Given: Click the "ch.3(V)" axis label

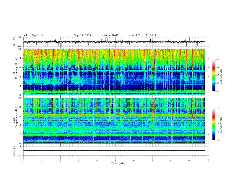Looking at the screenshot, I should (14, 151).
